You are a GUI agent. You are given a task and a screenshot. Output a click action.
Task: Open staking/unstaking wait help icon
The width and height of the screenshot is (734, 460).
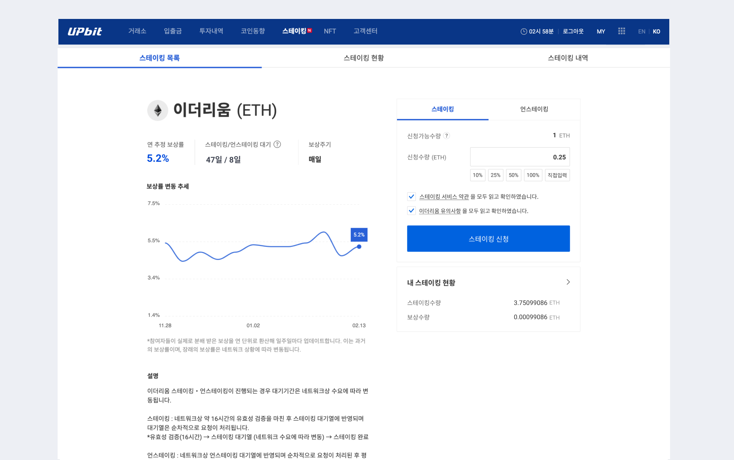tap(277, 144)
